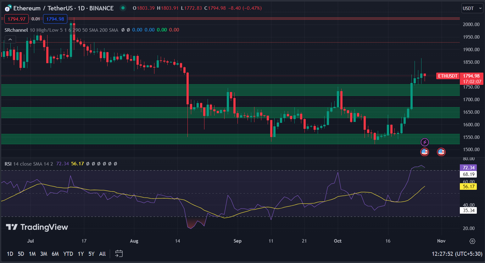Select the 5Y date range
Screen dimensions: 485x263
click(92, 254)
